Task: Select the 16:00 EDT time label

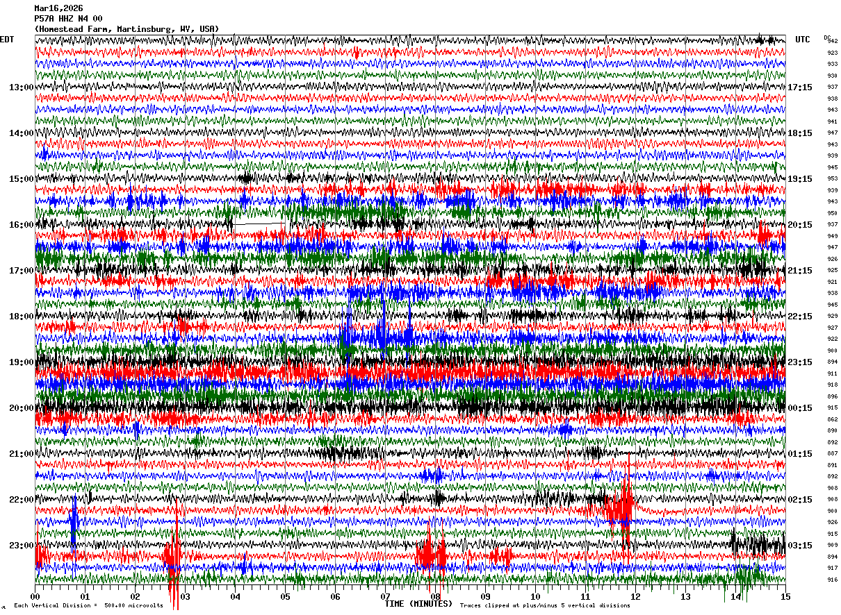Action: (x=22, y=225)
